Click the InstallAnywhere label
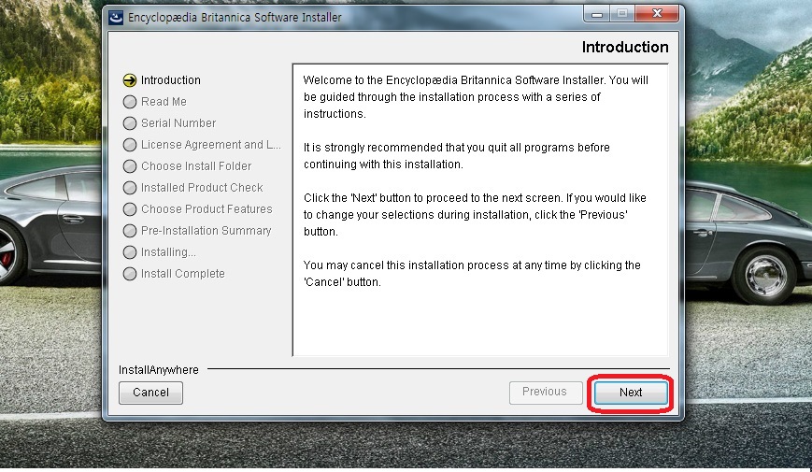This screenshot has height=472, width=812. click(x=159, y=370)
